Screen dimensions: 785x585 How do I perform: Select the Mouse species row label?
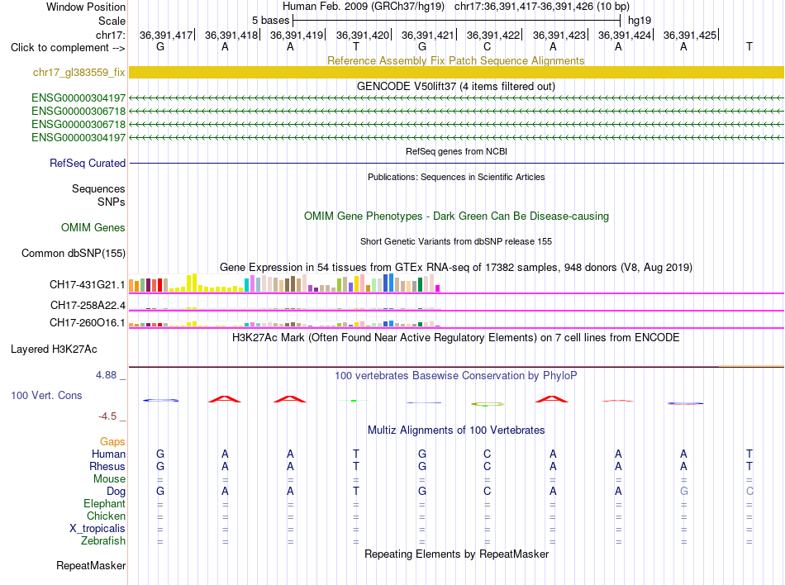tap(109, 479)
